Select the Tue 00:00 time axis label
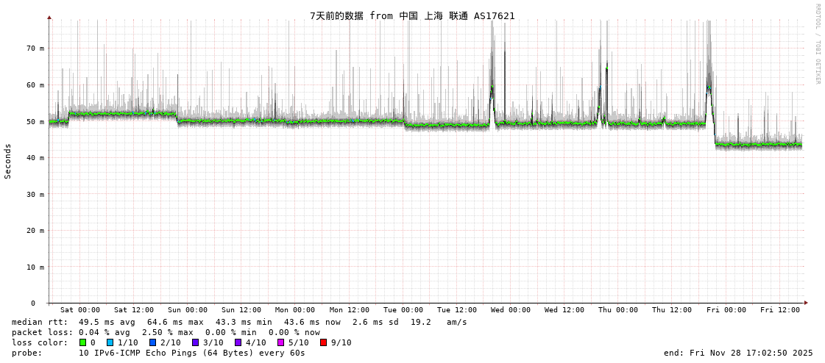Viewport: 825px width, 363px height. (x=403, y=310)
